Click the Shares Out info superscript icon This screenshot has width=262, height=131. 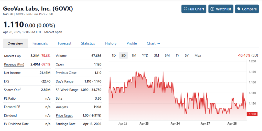(20, 89)
